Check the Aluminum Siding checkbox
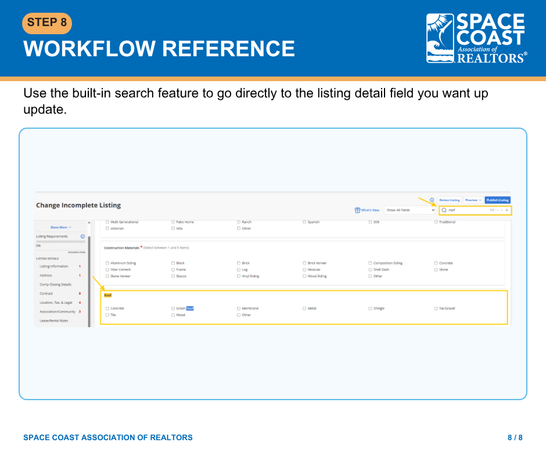 tap(107, 263)
